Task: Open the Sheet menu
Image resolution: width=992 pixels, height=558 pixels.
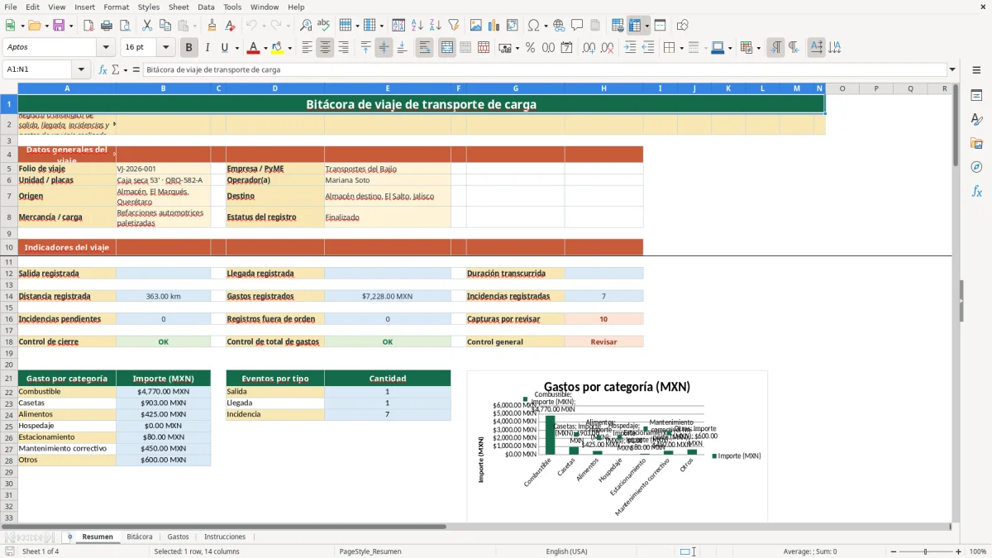Action: pos(179,7)
